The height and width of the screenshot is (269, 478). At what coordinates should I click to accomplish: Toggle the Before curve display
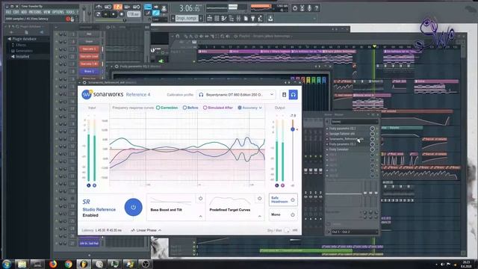click(190, 108)
